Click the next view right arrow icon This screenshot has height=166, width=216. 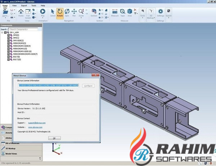[x=87, y=14]
